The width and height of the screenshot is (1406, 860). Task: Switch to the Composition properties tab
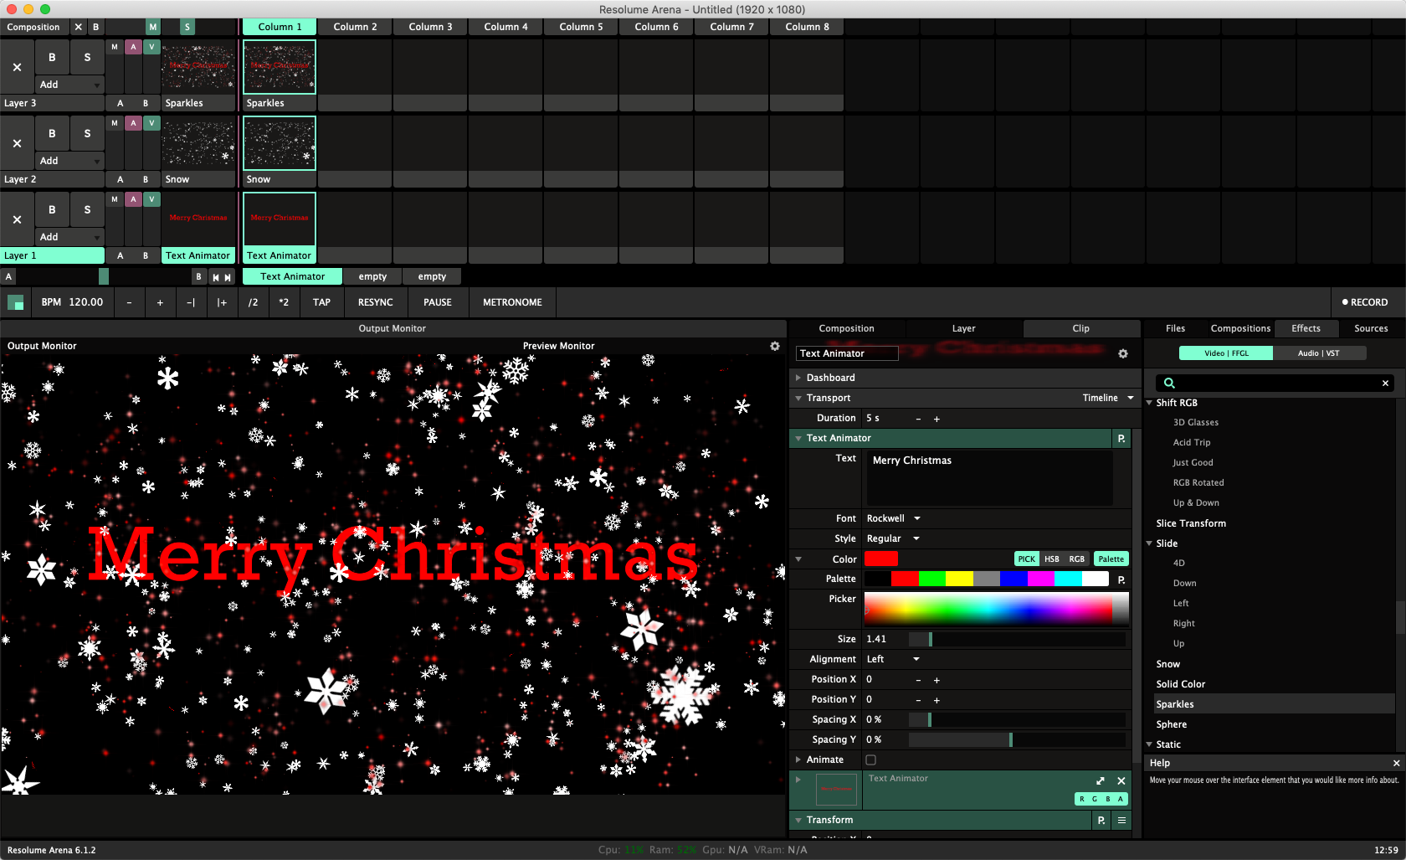point(846,328)
